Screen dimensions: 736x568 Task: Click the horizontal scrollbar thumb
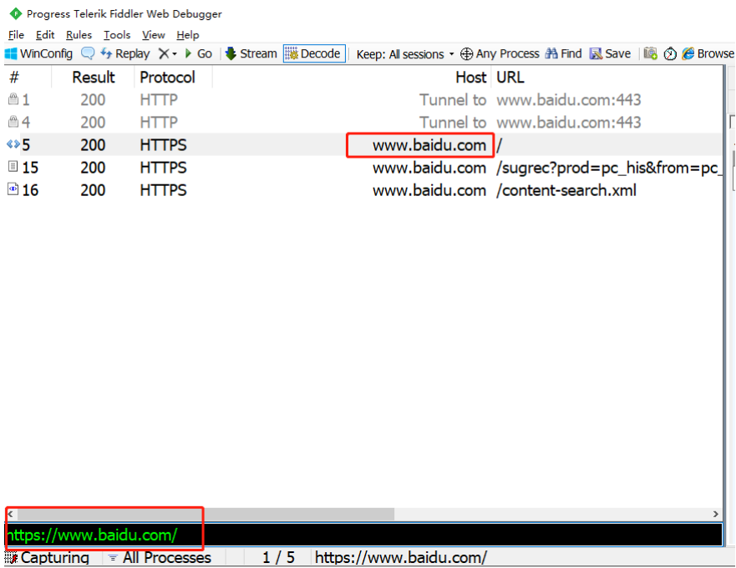click(206, 514)
